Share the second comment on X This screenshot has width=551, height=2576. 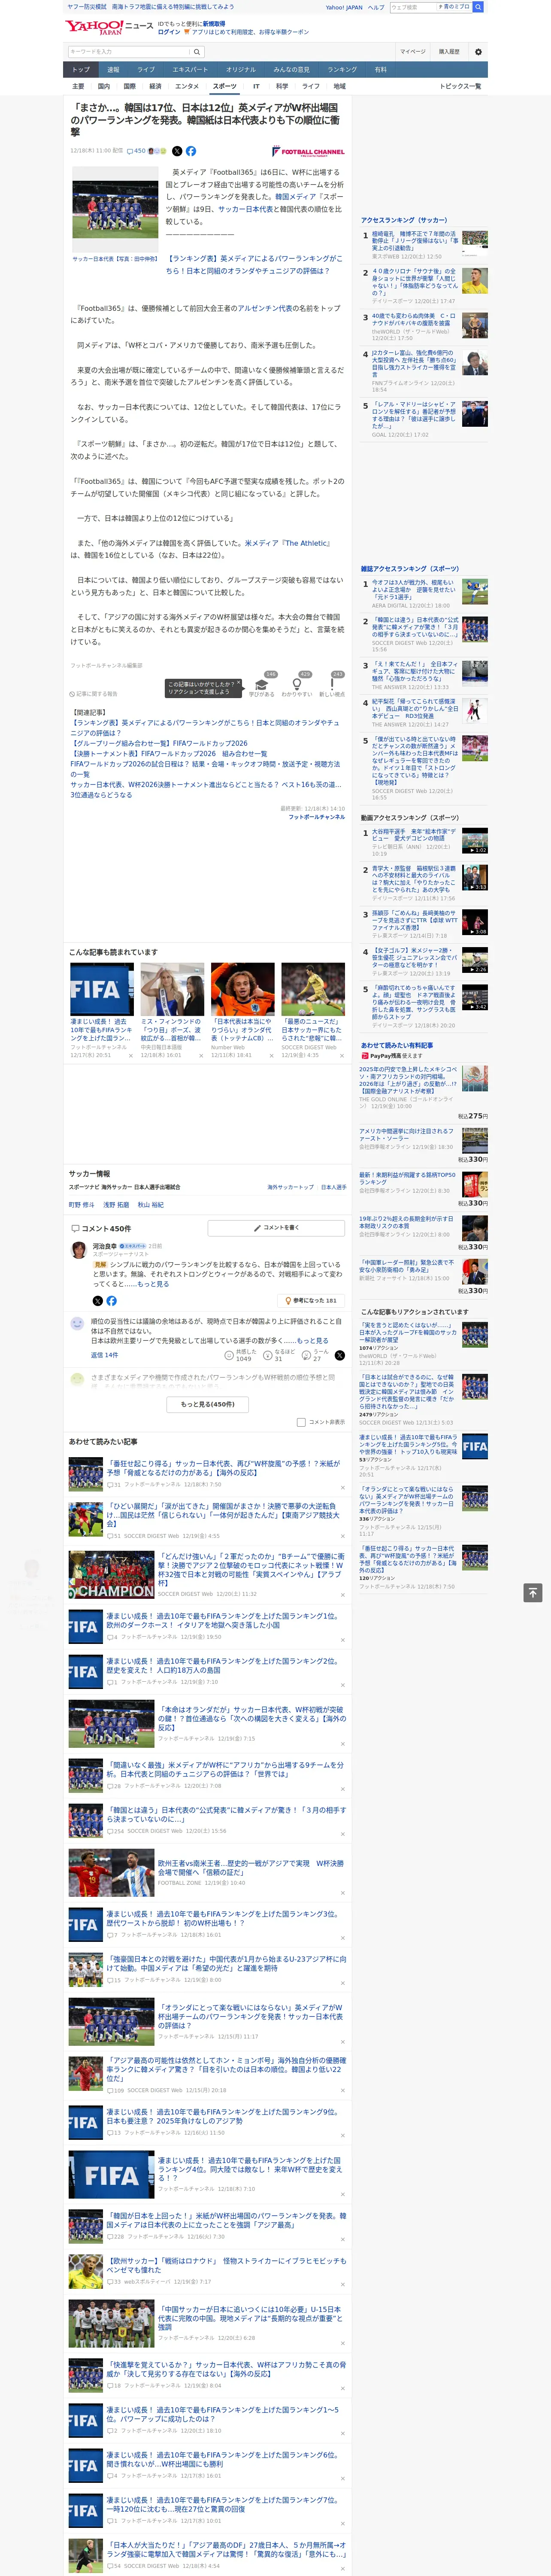click(x=339, y=1355)
